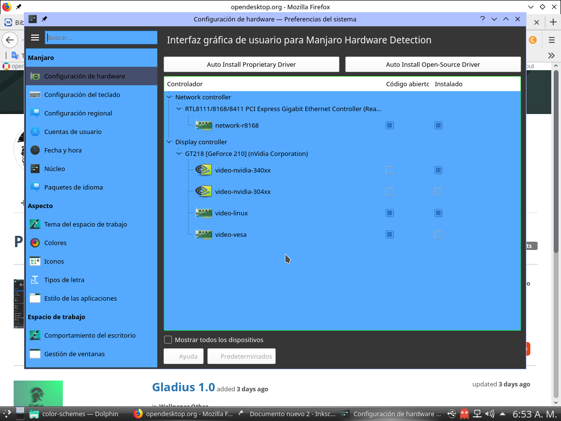Toggle Instalado checkbox for video-linux
This screenshot has width=561, height=421.
click(x=438, y=213)
